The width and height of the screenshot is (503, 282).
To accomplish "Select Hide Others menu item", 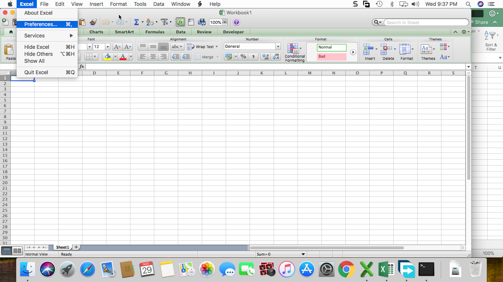I will [47, 54].
